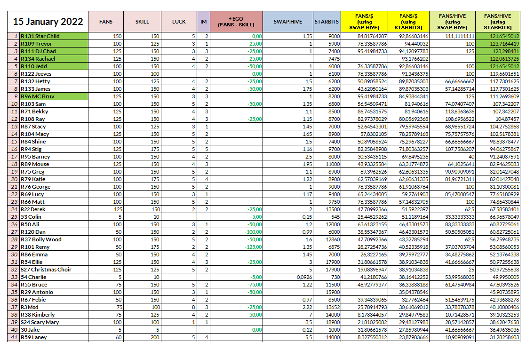
Task: Select the FANS column header
Action: pos(106,22)
